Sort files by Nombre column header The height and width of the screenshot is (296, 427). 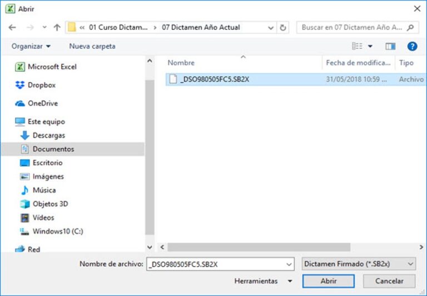tap(181, 63)
